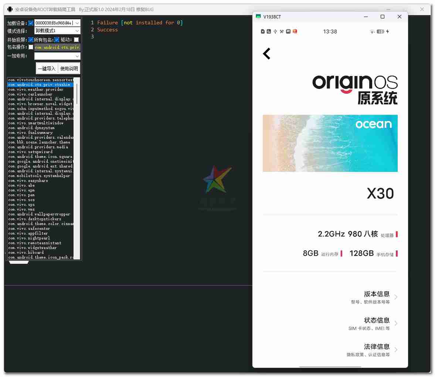The image size is (435, 377).
Task: Select com.android.cts.priv.ctsshim package row
Action: pyautogui.click(x=41, y=85)
